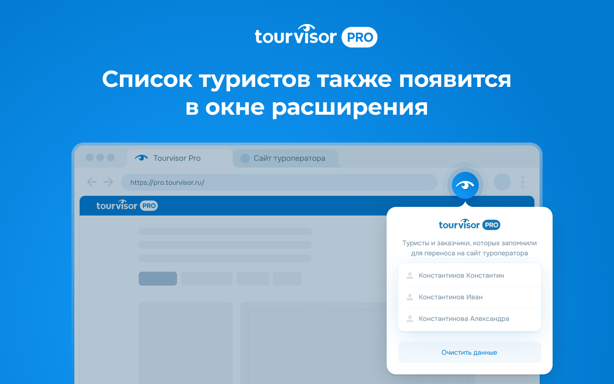Click the Tourvisor eye extension icon
The width and height of the screenshot is (614, 384).
(x=465, y=185)
